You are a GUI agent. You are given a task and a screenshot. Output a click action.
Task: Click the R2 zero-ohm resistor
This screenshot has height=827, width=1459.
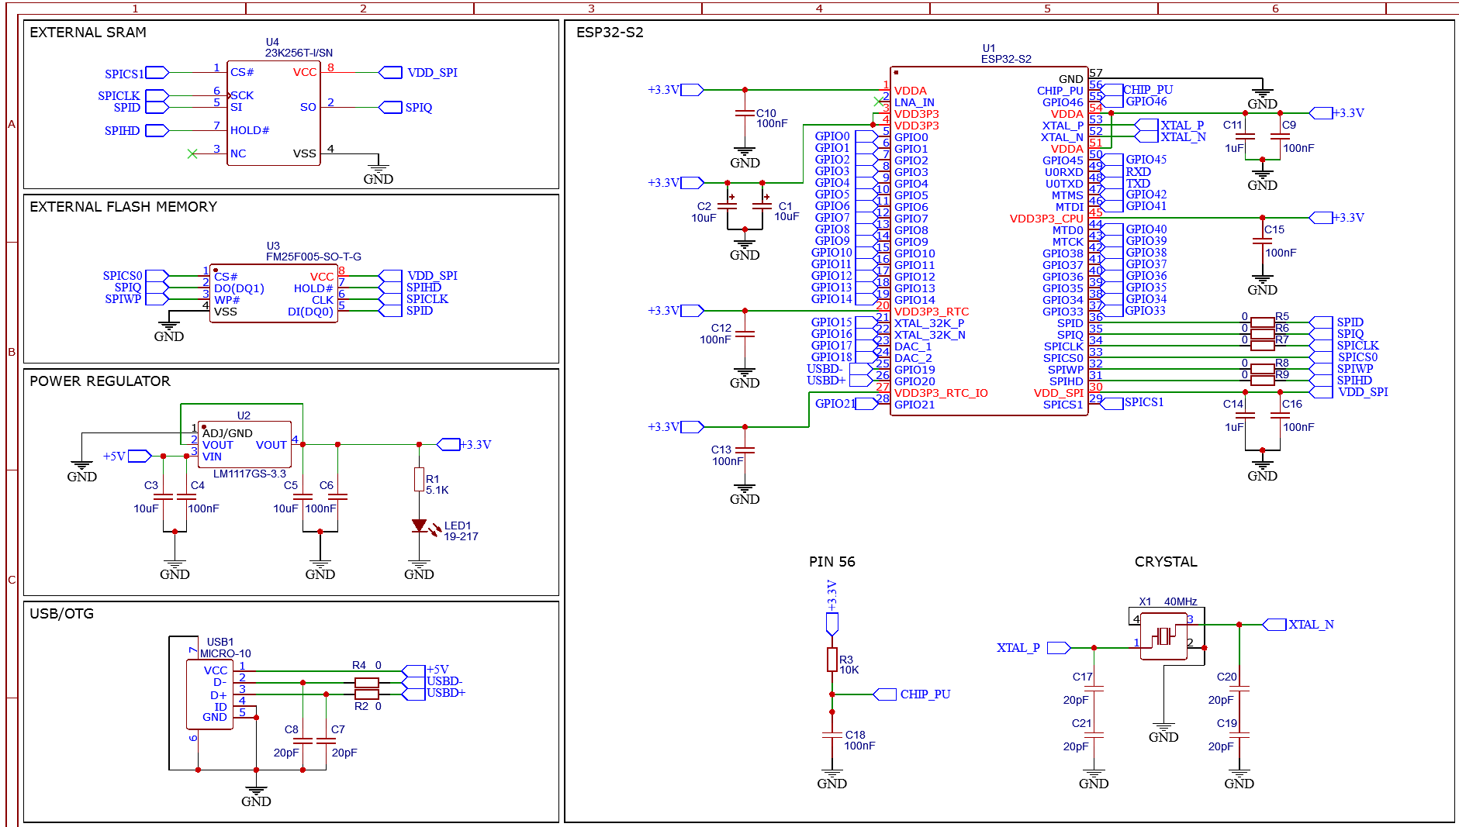pos(366,694)
